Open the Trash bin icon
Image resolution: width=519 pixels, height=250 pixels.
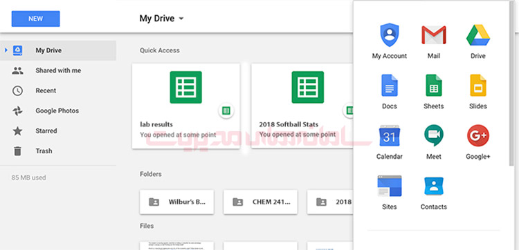point(17,151)
